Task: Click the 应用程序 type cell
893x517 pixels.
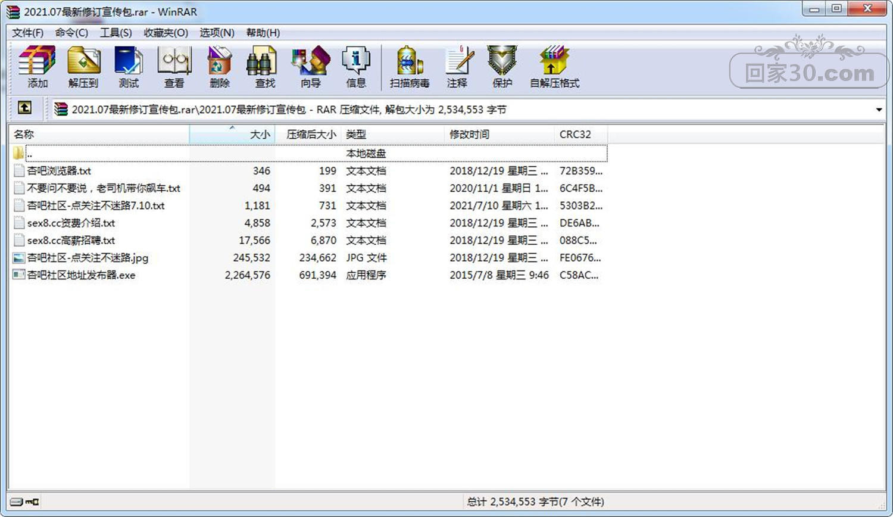Action: point(366,275)
